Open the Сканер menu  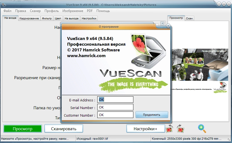click(35, 11)
